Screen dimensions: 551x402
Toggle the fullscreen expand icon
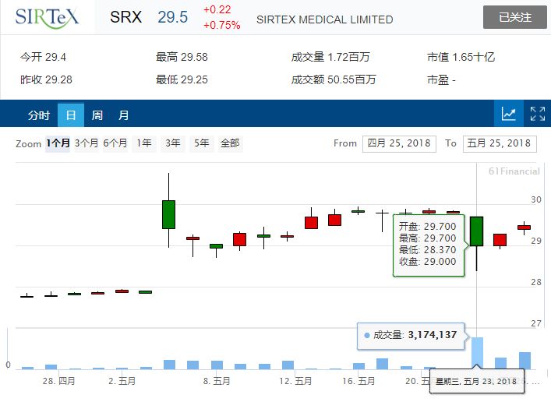[537, 114]
